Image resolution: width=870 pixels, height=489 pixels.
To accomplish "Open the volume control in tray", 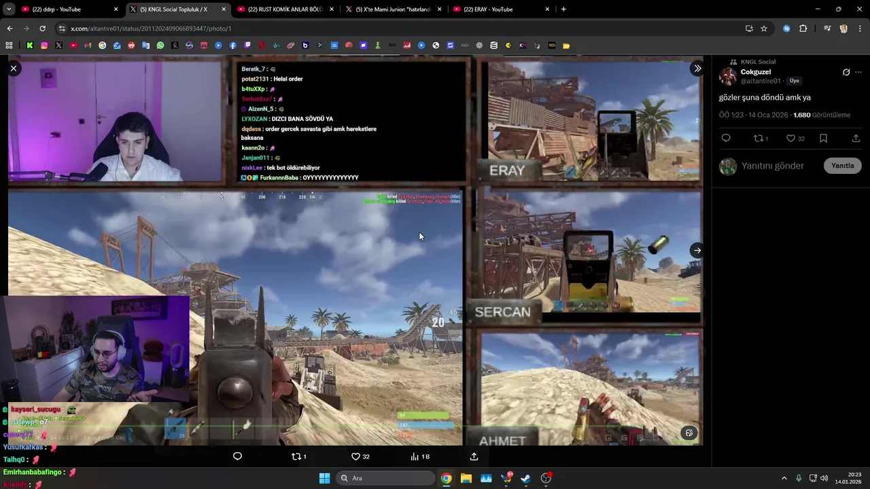I will [x=824, y=478].
